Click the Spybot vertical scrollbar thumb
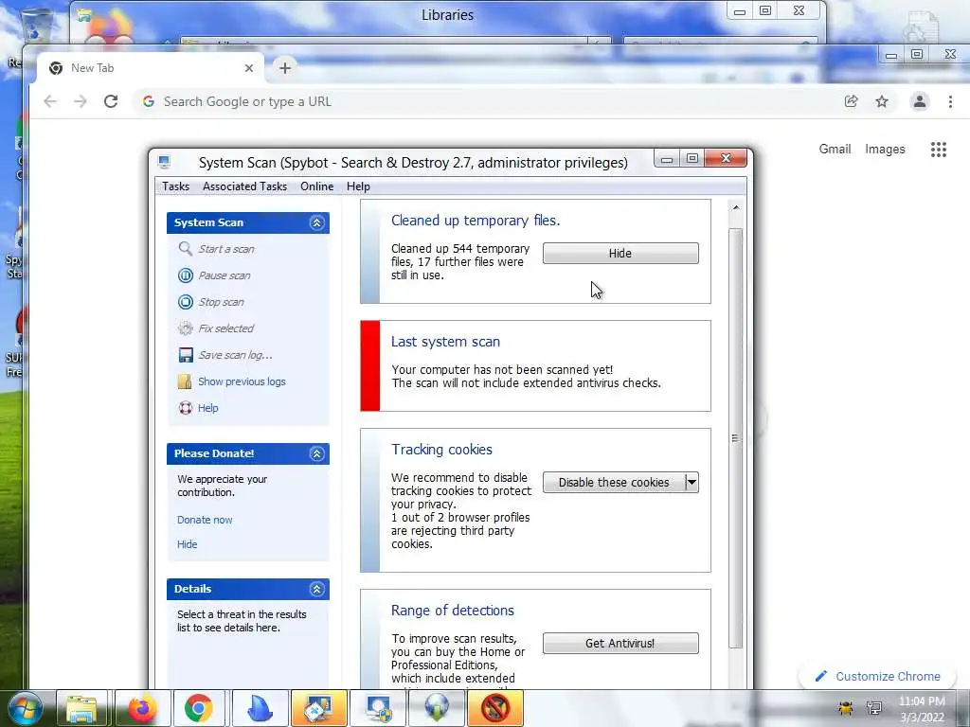 click(x=735, y=437)
